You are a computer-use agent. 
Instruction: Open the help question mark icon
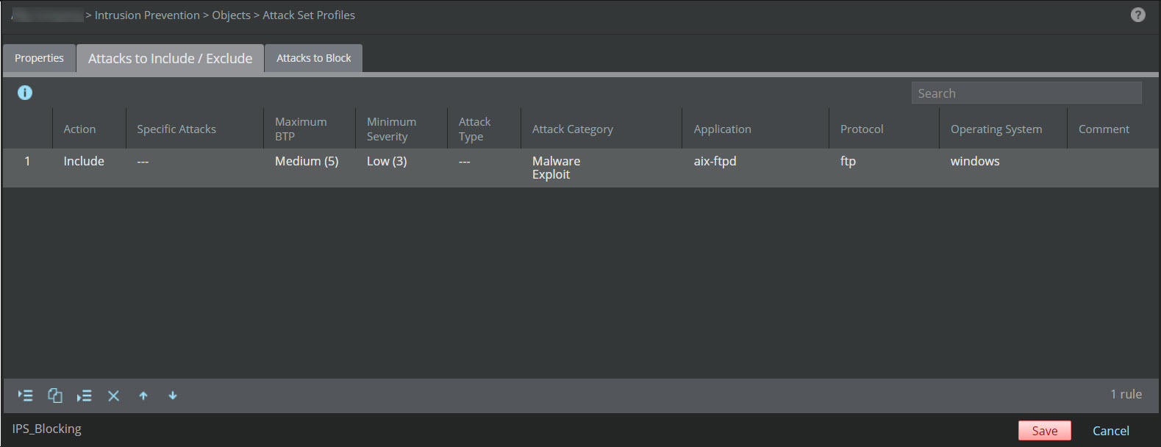[x=1137, y=15]
